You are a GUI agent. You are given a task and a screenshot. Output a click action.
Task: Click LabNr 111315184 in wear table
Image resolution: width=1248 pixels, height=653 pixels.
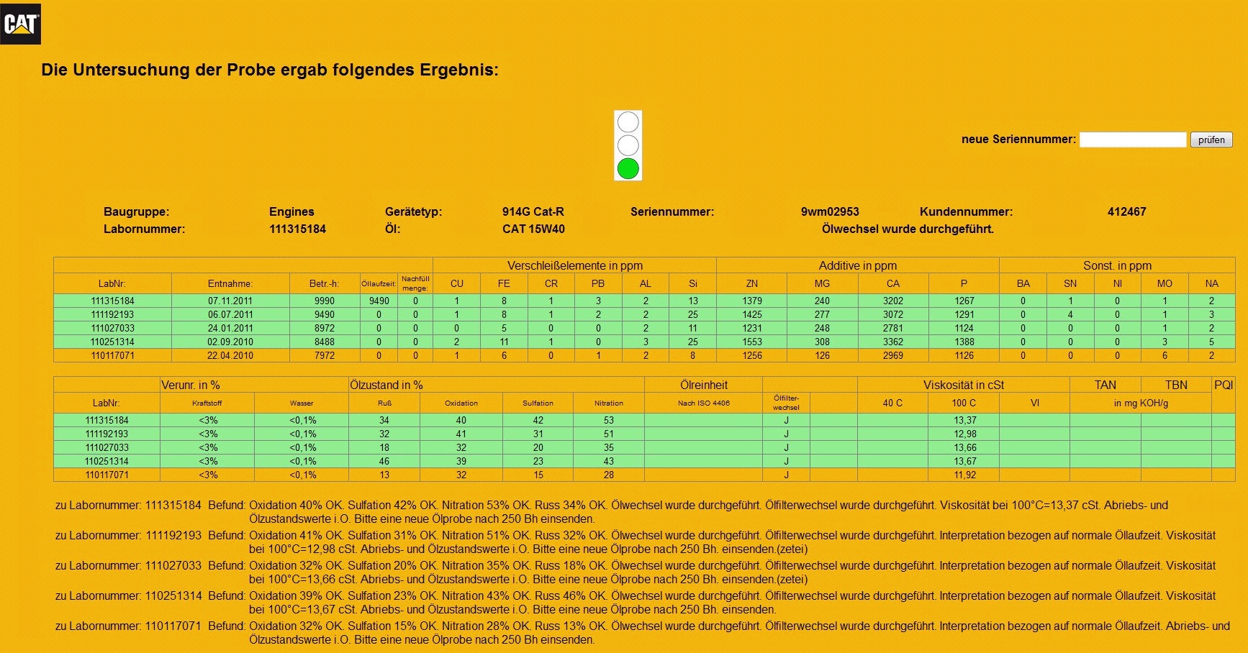(x=112, y=301)
